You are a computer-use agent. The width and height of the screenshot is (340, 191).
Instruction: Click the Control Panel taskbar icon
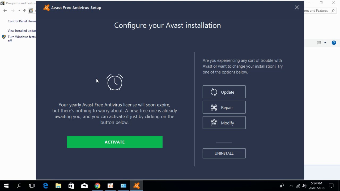(124, 186)
